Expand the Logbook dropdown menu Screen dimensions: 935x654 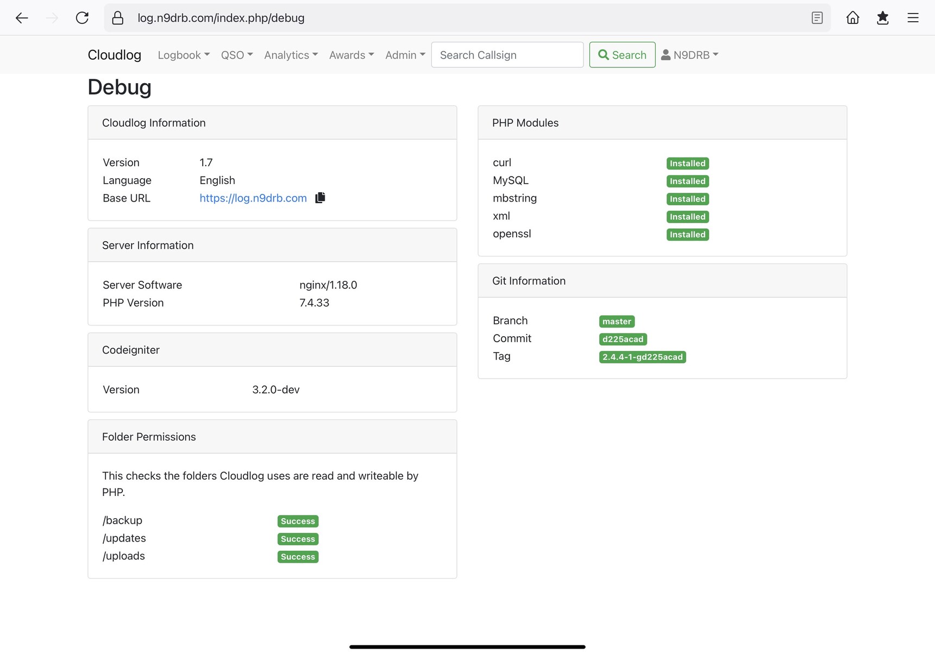(x=183, y=55)
